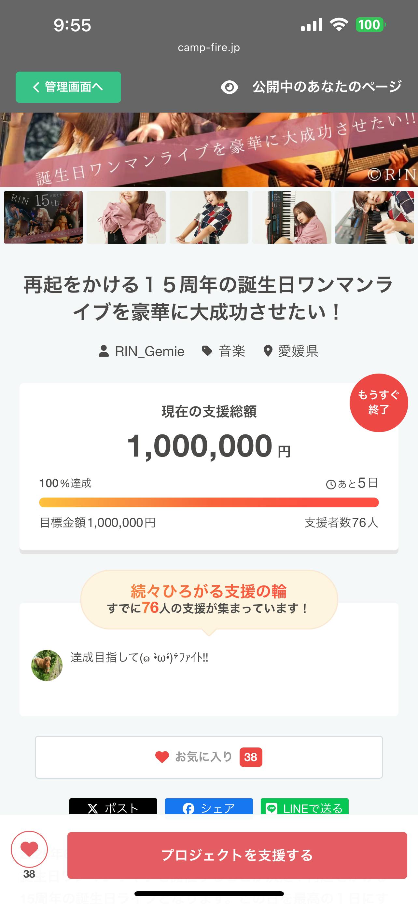The image size is (418, 904).
Task: Tap the camp-fire.jp address bar
Action: (209, 48)
